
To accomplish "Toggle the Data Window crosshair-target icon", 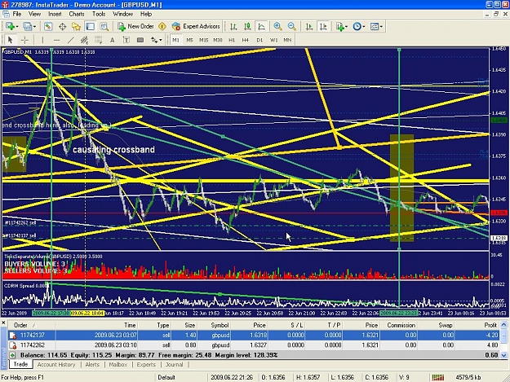I will point(62,26).
